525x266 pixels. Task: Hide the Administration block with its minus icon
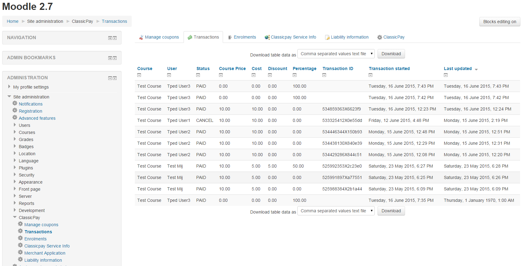click(110, 78)
